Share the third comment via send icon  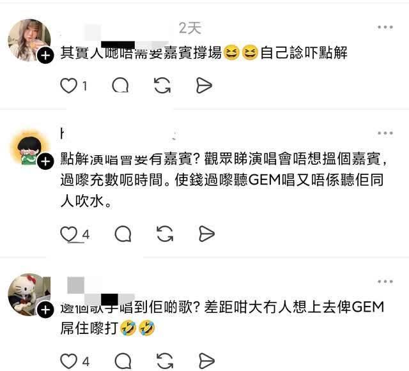tap(206, 361)
